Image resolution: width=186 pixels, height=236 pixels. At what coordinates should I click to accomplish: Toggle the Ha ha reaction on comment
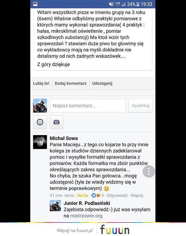(x=82, y=195)
